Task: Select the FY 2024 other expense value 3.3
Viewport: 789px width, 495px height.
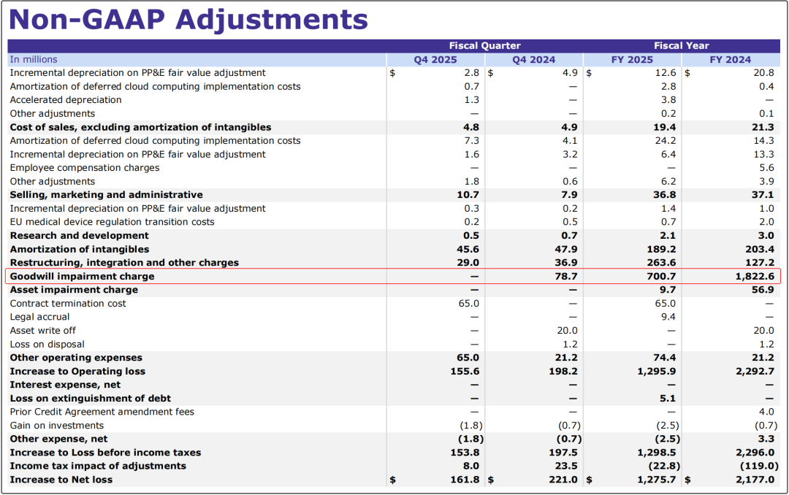Action: coord(766,439)
